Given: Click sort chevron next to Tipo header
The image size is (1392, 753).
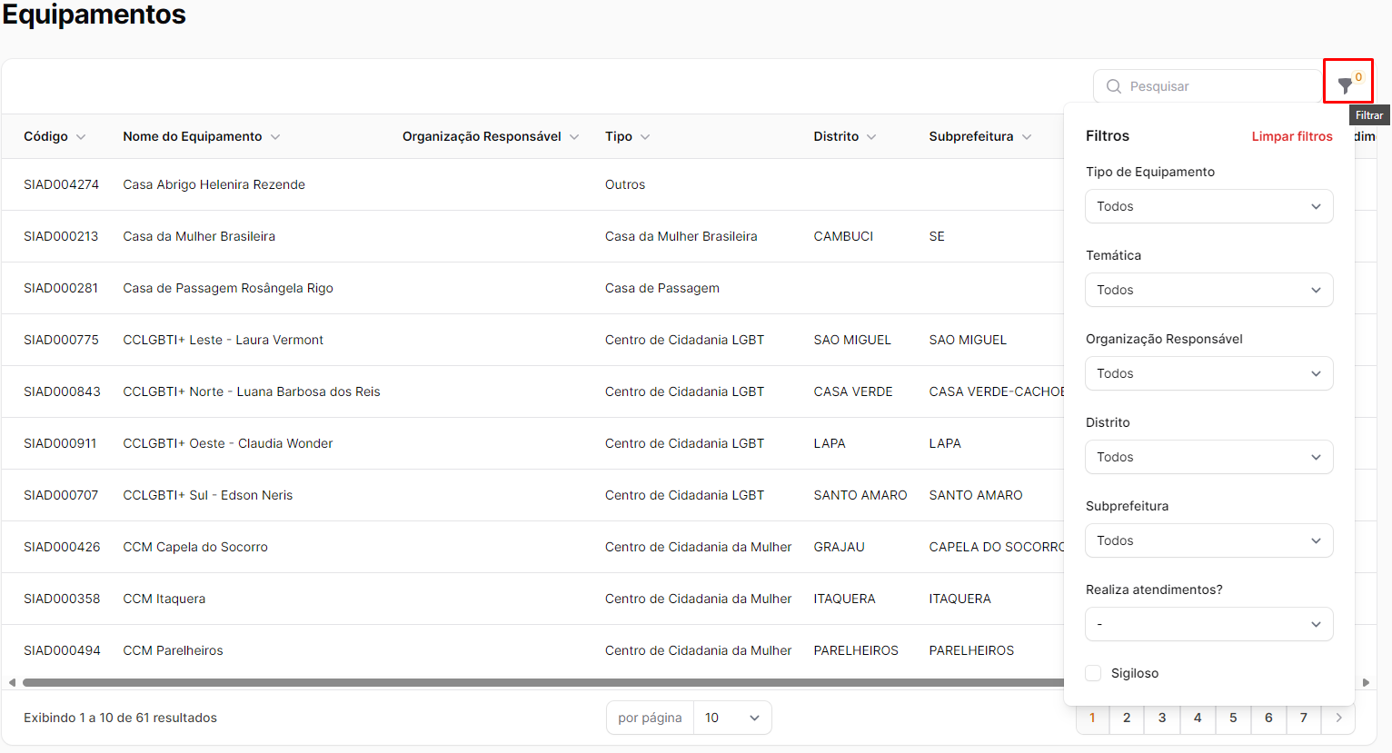Looking at the screenshot, I should pyautogui.click(x=645, y=137).
